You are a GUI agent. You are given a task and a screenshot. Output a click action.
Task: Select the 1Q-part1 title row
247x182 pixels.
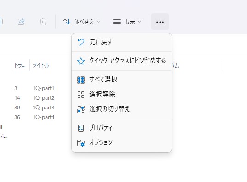click(44, 88)
